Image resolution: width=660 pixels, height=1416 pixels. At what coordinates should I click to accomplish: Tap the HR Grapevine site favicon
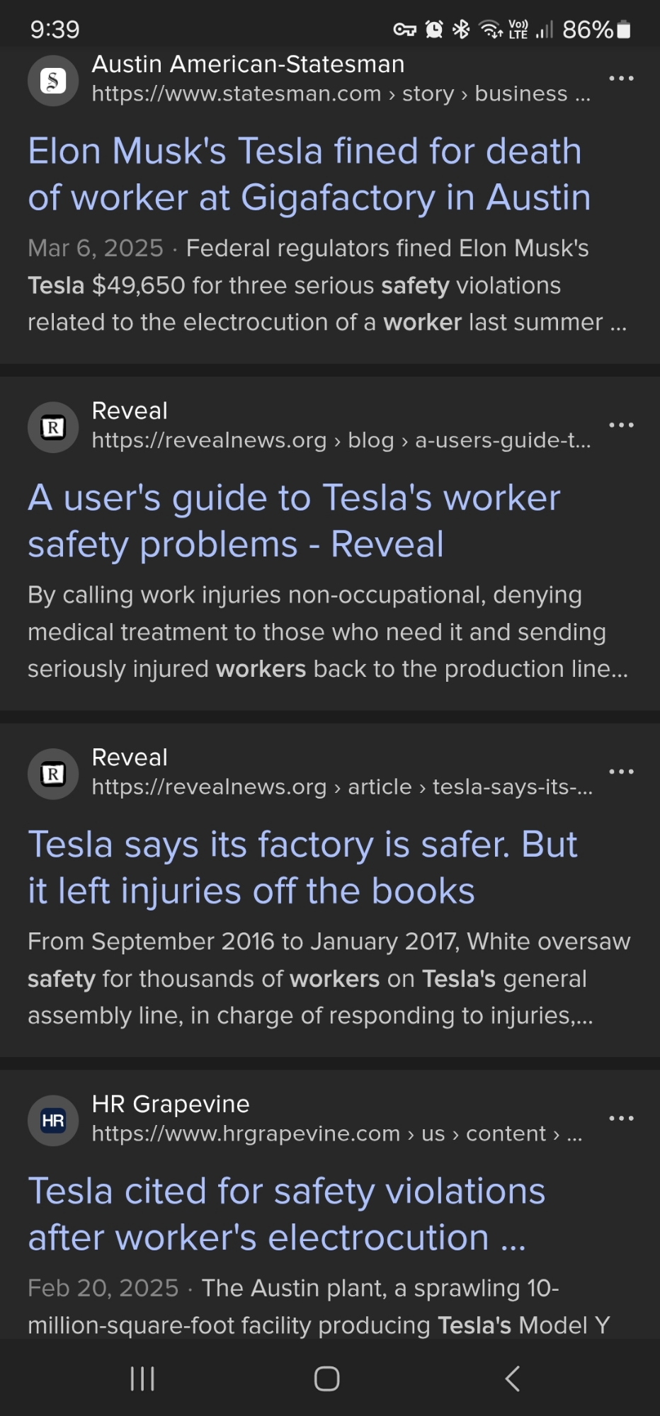pyautogui.click(x=53, y=1121)
